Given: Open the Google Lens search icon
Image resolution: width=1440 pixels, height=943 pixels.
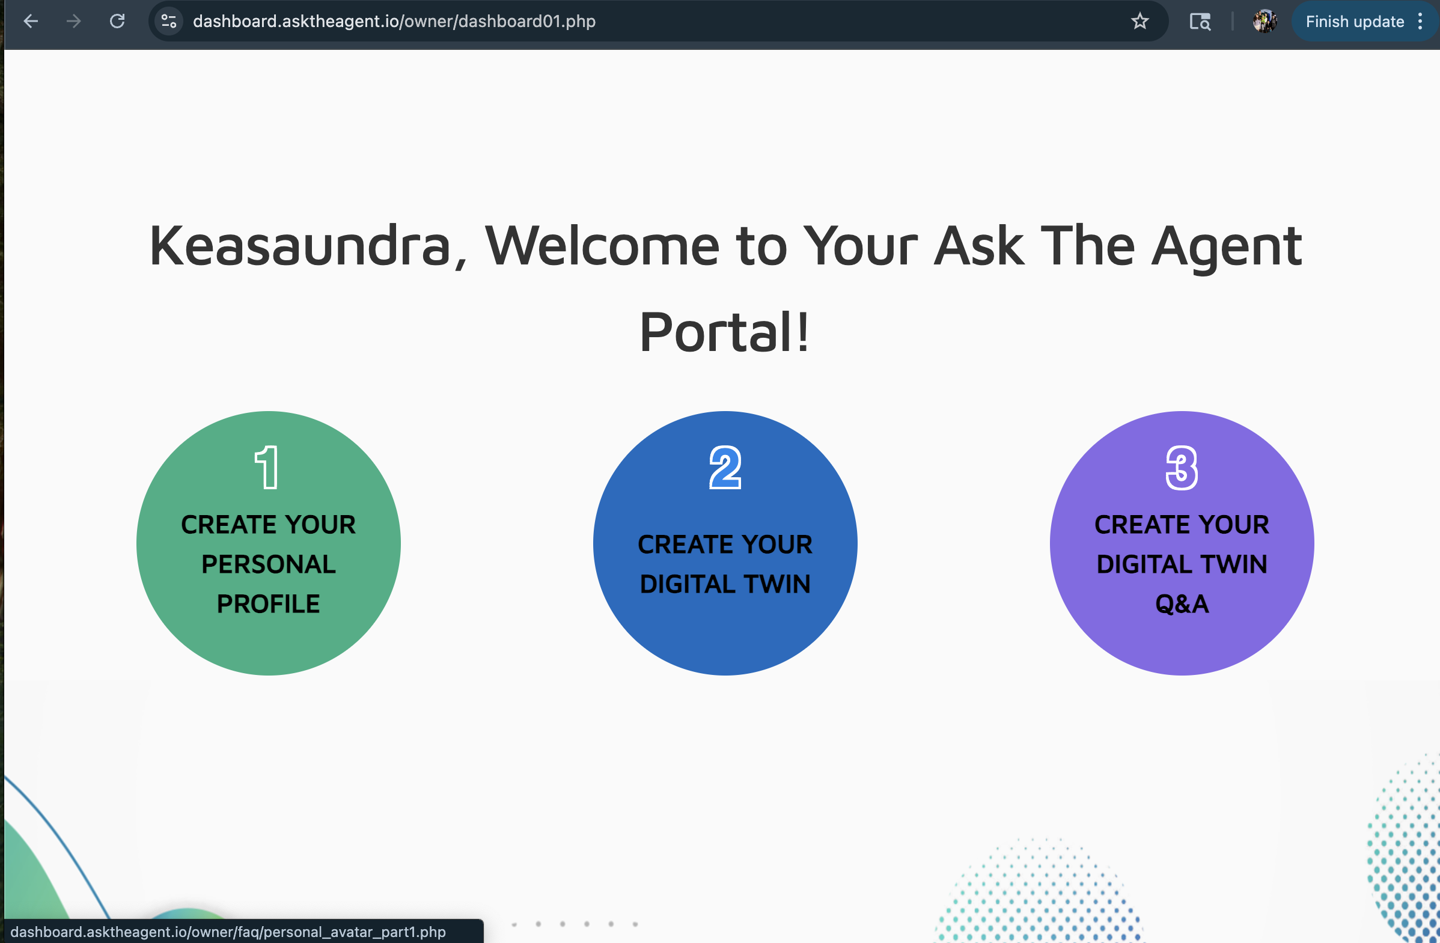Looking at the screenshot, I should point(1200,22).
